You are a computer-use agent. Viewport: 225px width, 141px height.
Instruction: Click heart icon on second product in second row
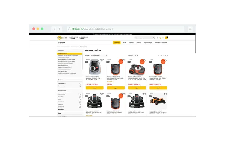(x=124, y=94)
